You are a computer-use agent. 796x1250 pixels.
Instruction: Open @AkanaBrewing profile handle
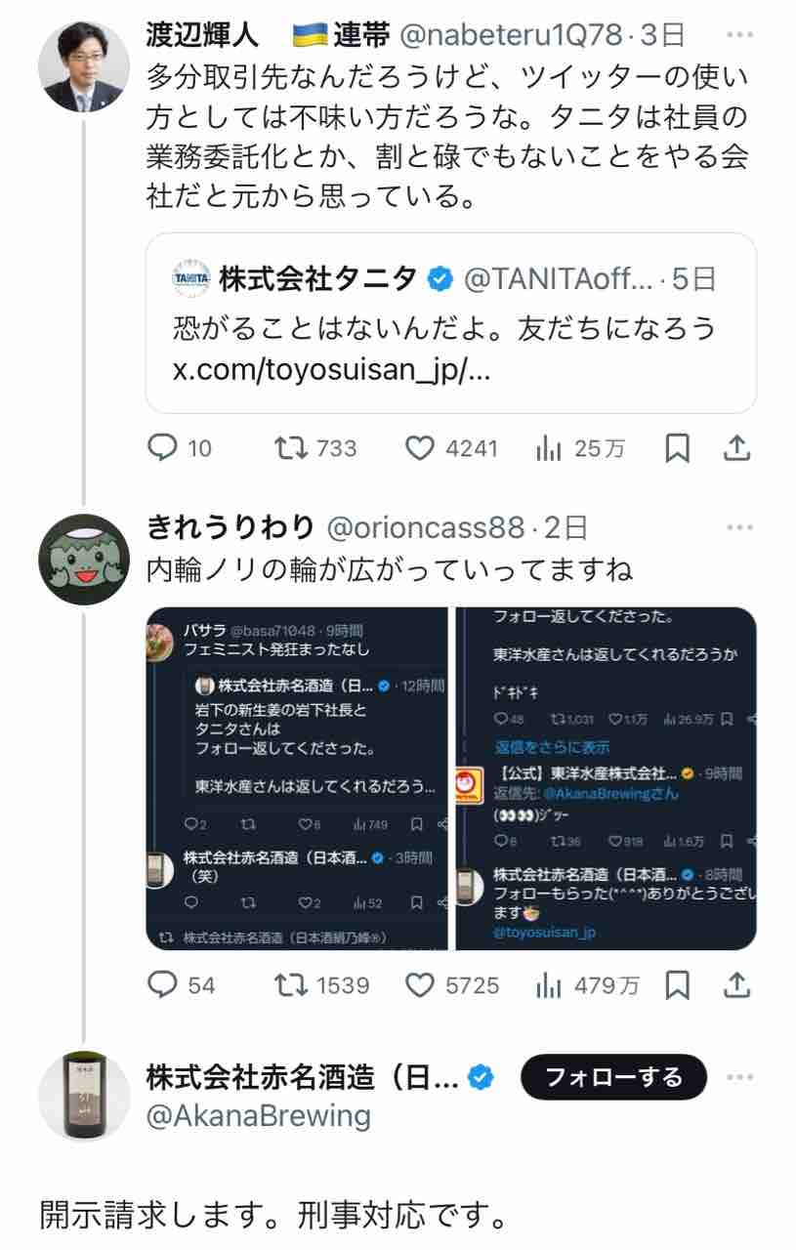pyautogui.click(x=258, y=1115)
